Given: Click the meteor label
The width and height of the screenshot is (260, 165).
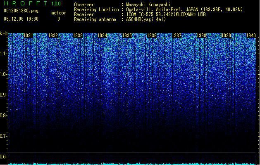Looking at the screenshot, I should [59, 13].
